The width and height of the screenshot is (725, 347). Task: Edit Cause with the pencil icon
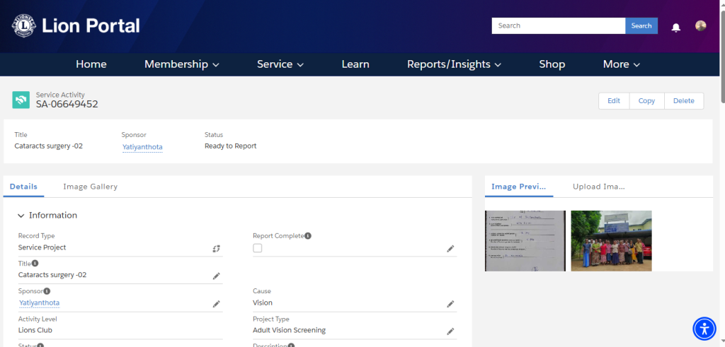450,304
